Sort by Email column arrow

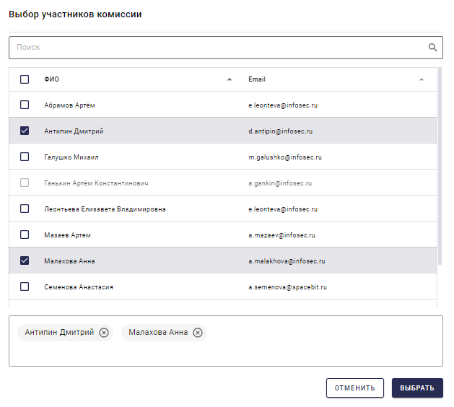[x=422, y=79]
